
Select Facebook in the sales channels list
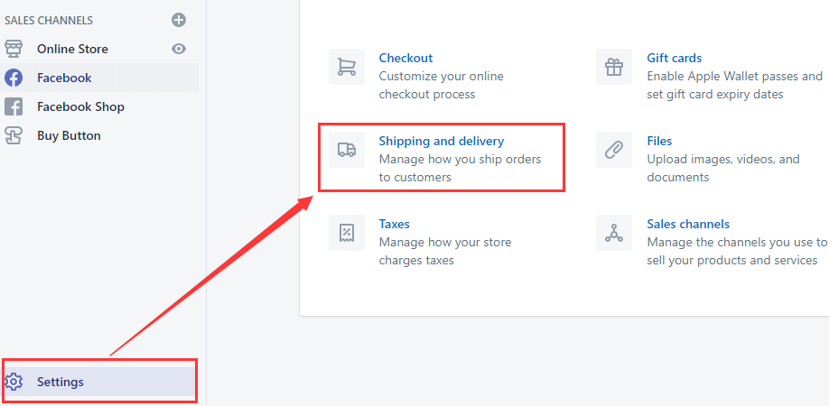click(99, 78)
